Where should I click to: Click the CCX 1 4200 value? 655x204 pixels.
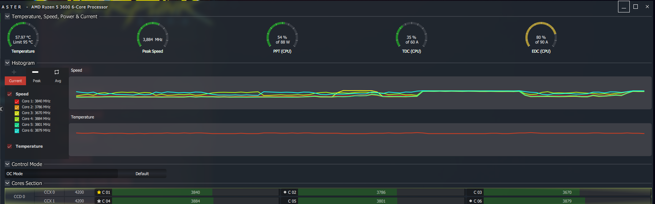tap(79, 201)
